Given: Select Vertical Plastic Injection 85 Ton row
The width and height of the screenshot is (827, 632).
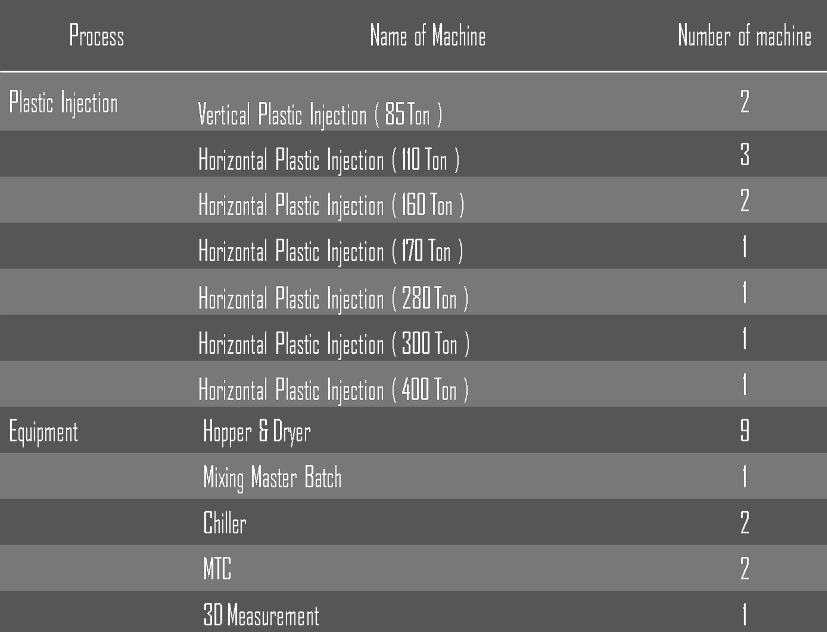Looking at the screenshot, I should [x=320, y=115].
